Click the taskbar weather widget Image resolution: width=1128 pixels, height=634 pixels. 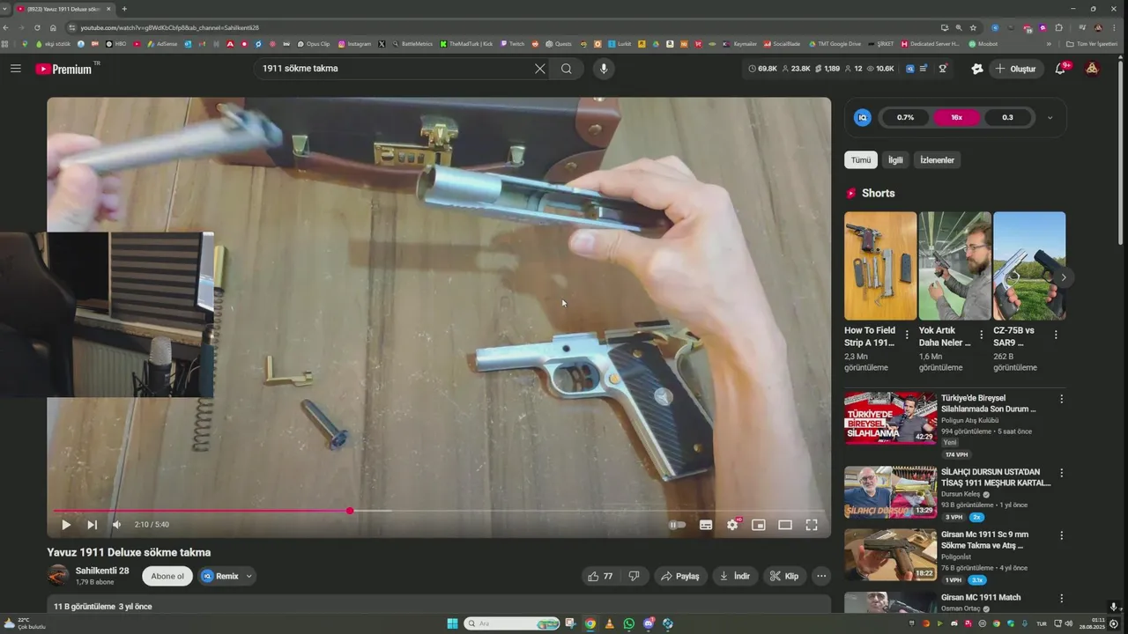[x=25, y=623]
